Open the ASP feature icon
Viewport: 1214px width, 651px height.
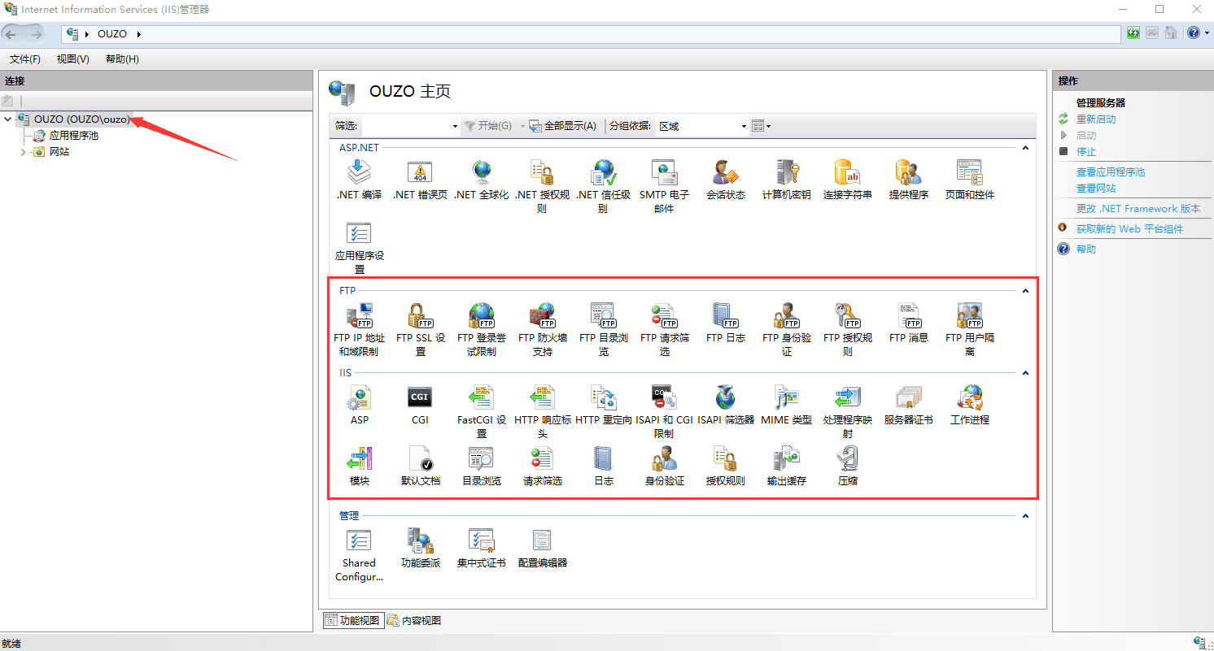point(359,405)
